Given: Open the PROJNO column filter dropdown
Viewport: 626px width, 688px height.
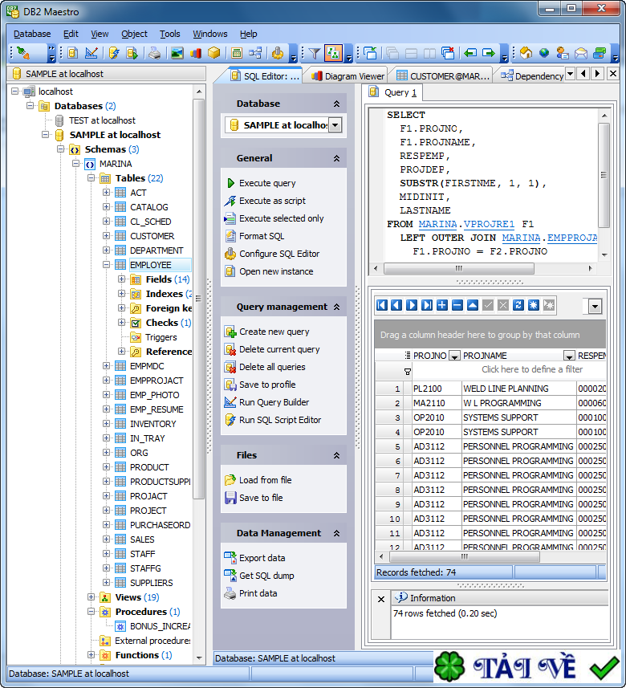Looking at the screenshot, I should pyautogui.click(x=453, y=356).
